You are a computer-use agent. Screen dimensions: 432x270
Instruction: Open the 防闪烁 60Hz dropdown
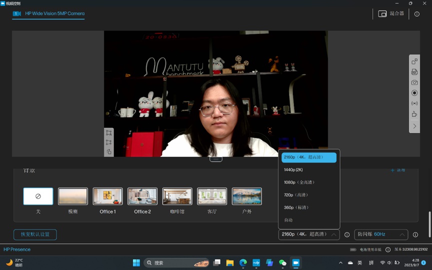point(381,234)
